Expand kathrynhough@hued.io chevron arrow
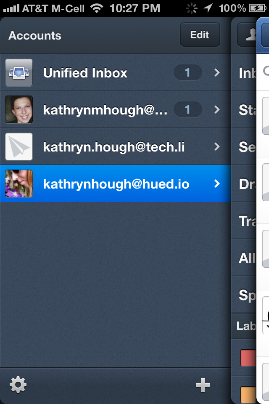 coord(217,184)
